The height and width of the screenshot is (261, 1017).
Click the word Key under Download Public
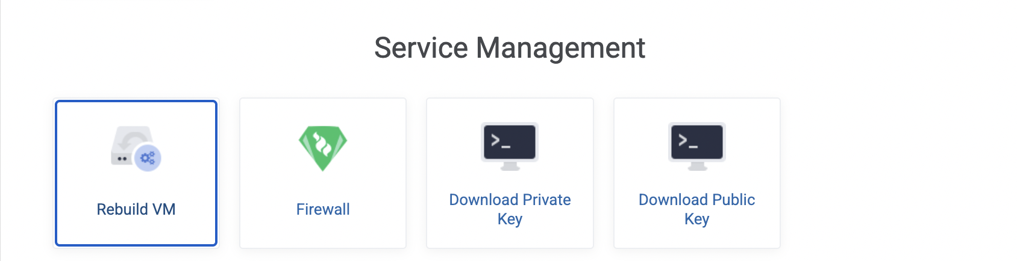coord(697,219)
